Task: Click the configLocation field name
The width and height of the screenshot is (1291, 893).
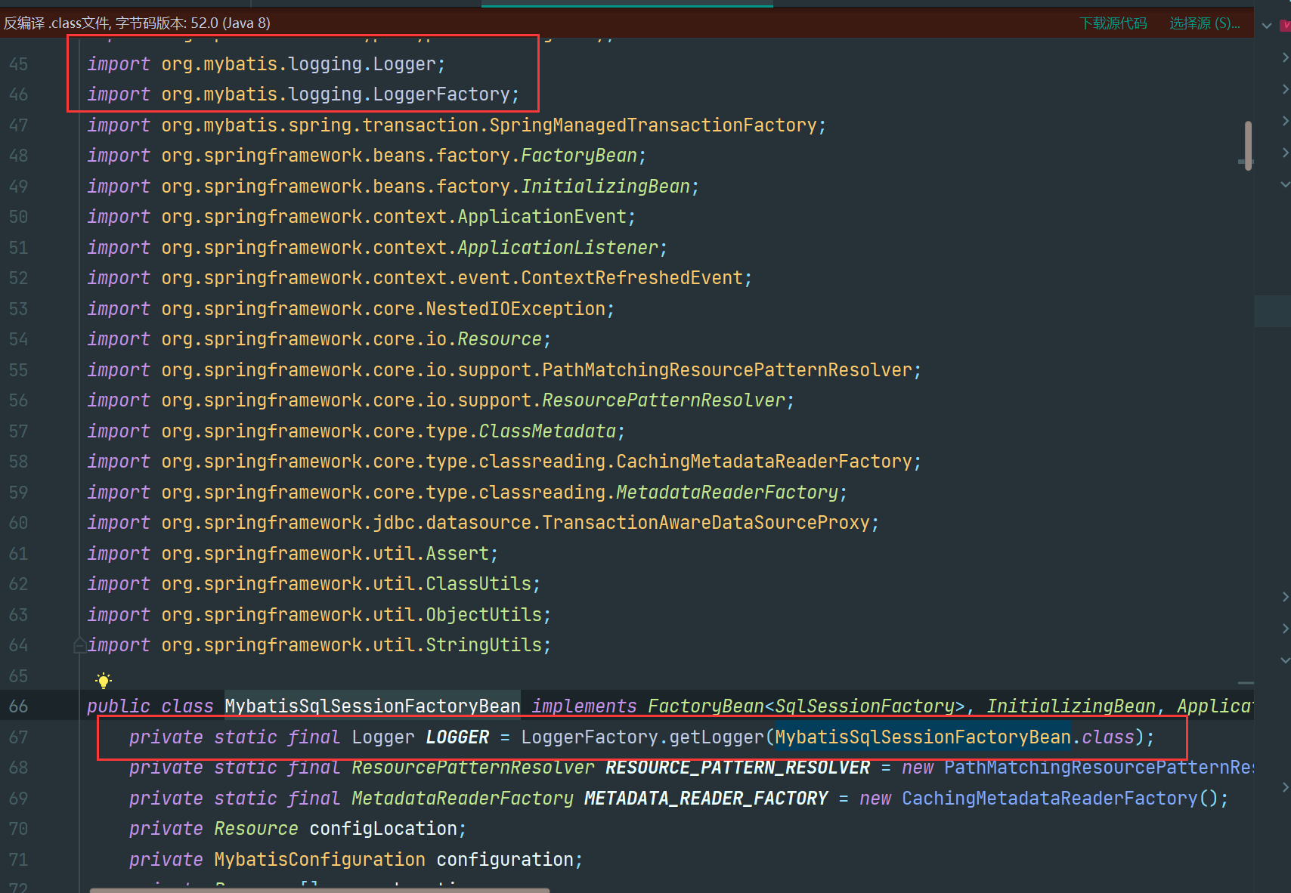Action: point(382,829)
